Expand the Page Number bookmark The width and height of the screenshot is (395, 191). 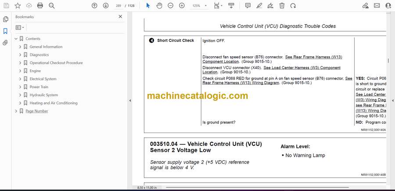pos(16,111)
